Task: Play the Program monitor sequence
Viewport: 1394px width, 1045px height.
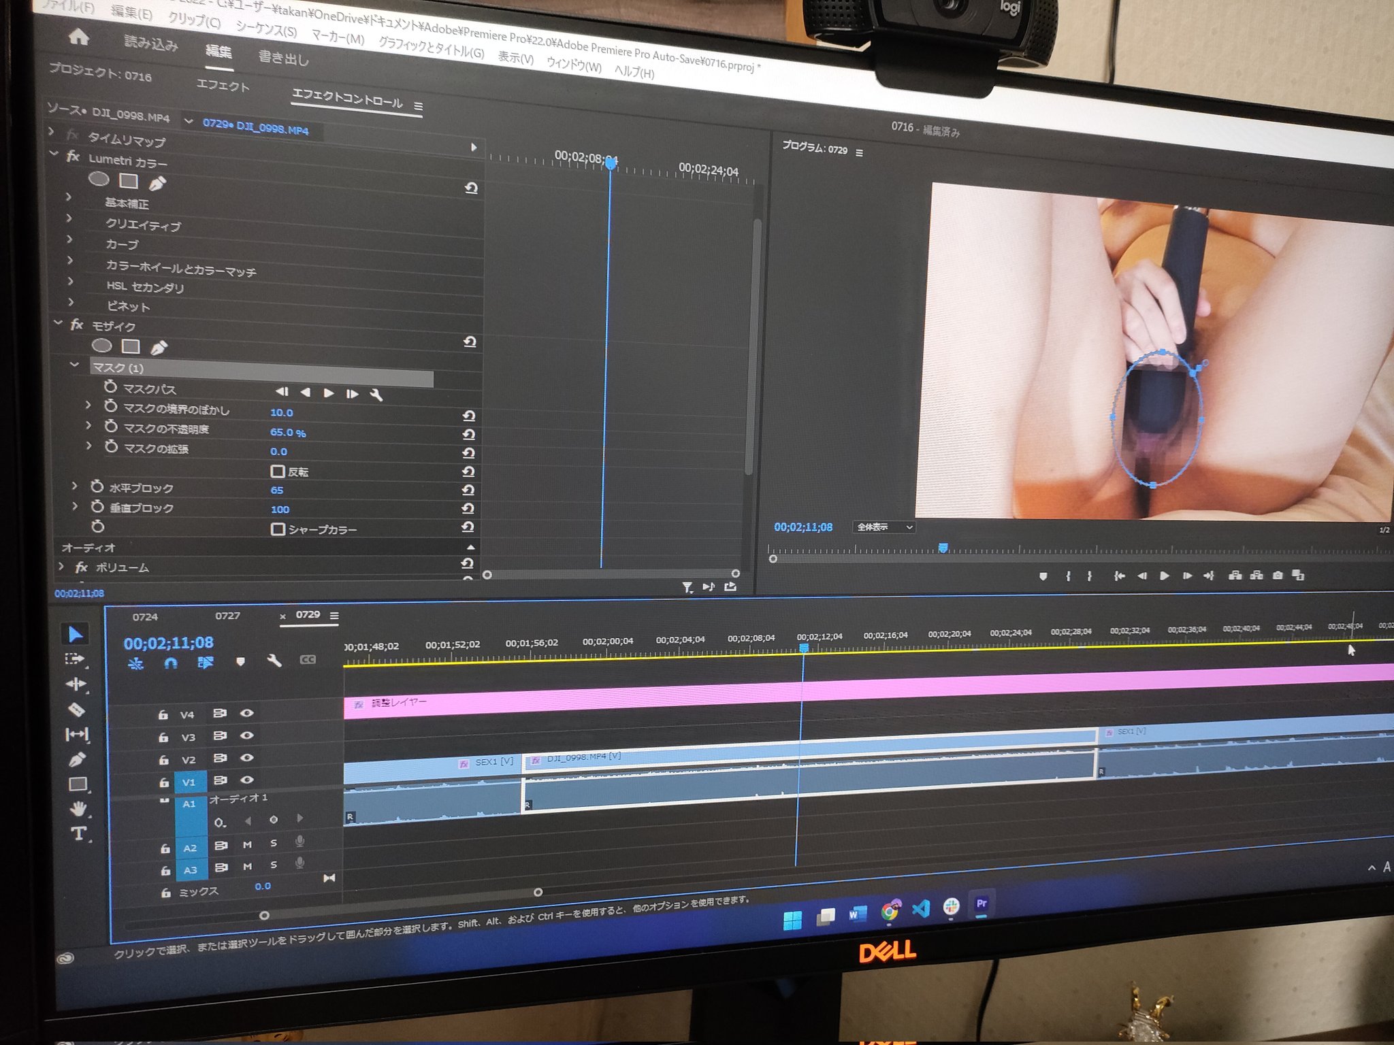Action: (1165, 576)
